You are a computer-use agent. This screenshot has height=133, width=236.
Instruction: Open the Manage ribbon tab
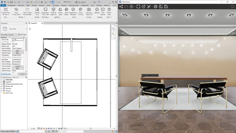point(99,5)
